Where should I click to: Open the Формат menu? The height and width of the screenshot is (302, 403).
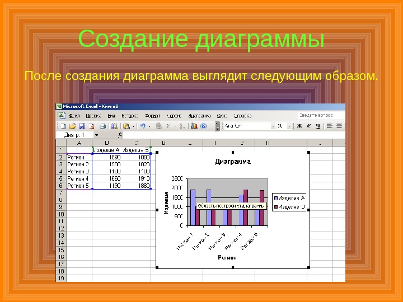click(x=153, y=116)
